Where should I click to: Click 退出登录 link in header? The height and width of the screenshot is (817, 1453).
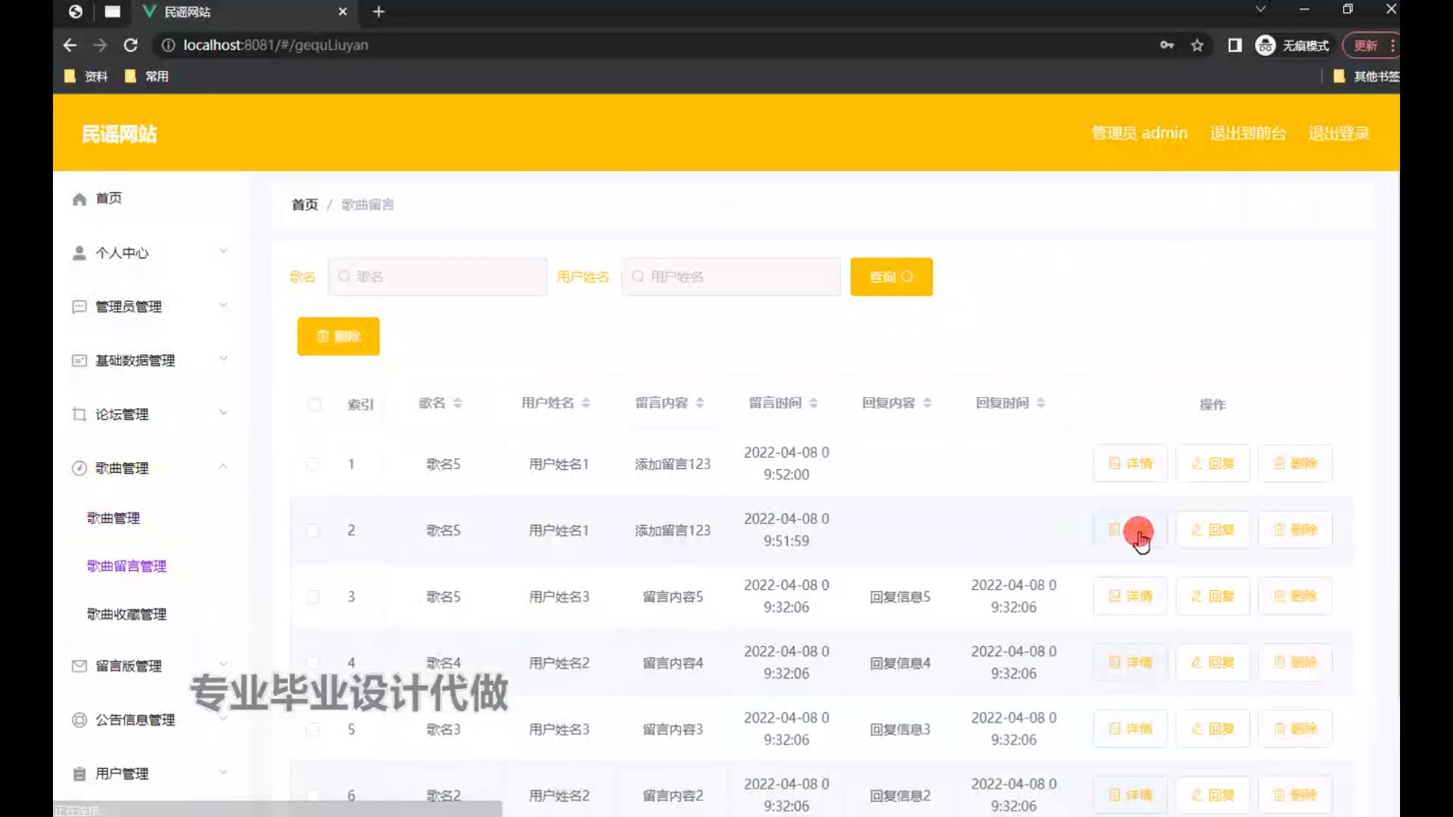click(1339, 134)
